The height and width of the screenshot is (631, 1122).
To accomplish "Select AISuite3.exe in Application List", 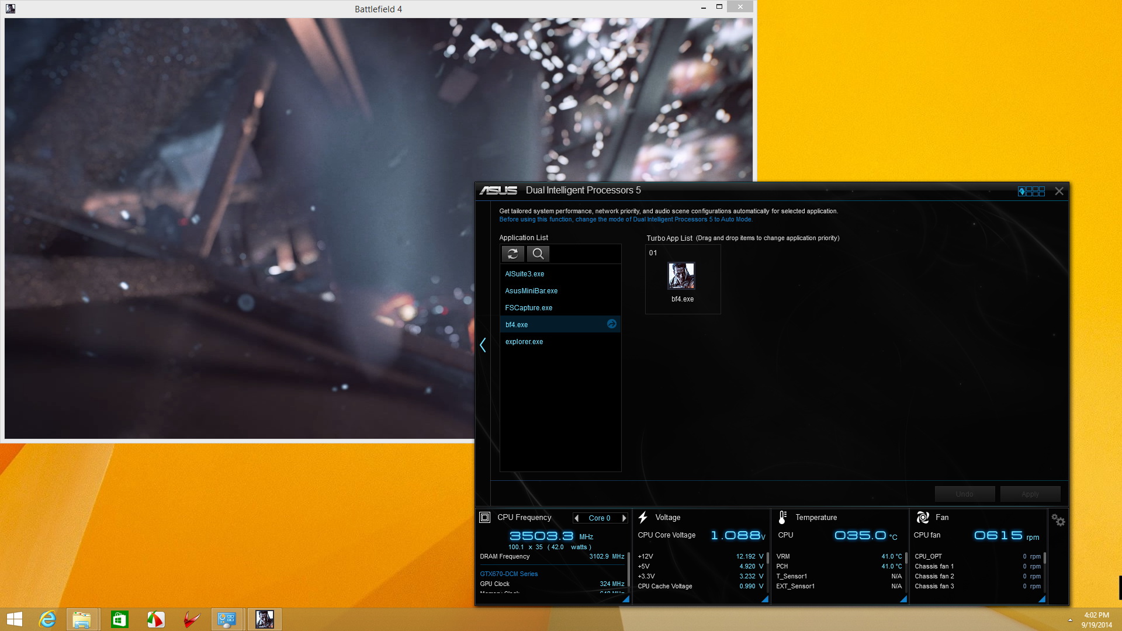I will tap(560, 274).
